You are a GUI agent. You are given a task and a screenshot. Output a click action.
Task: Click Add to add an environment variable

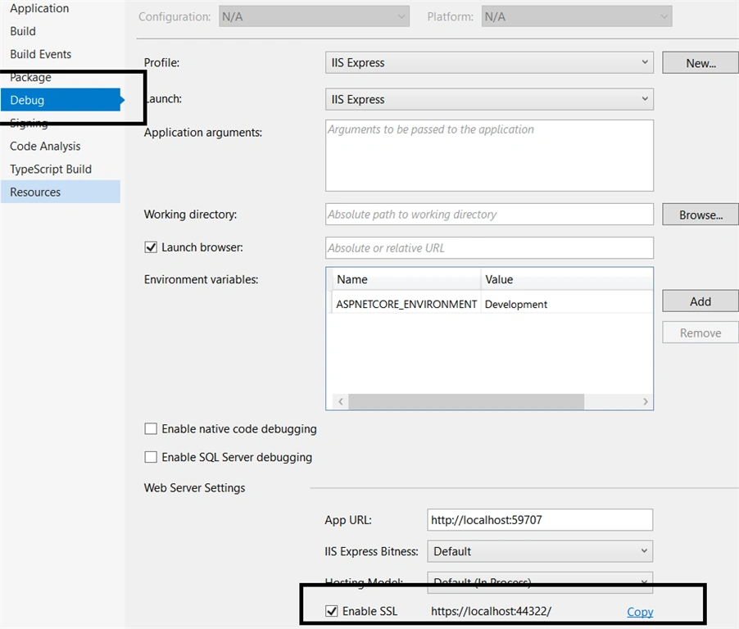point(700,301)
